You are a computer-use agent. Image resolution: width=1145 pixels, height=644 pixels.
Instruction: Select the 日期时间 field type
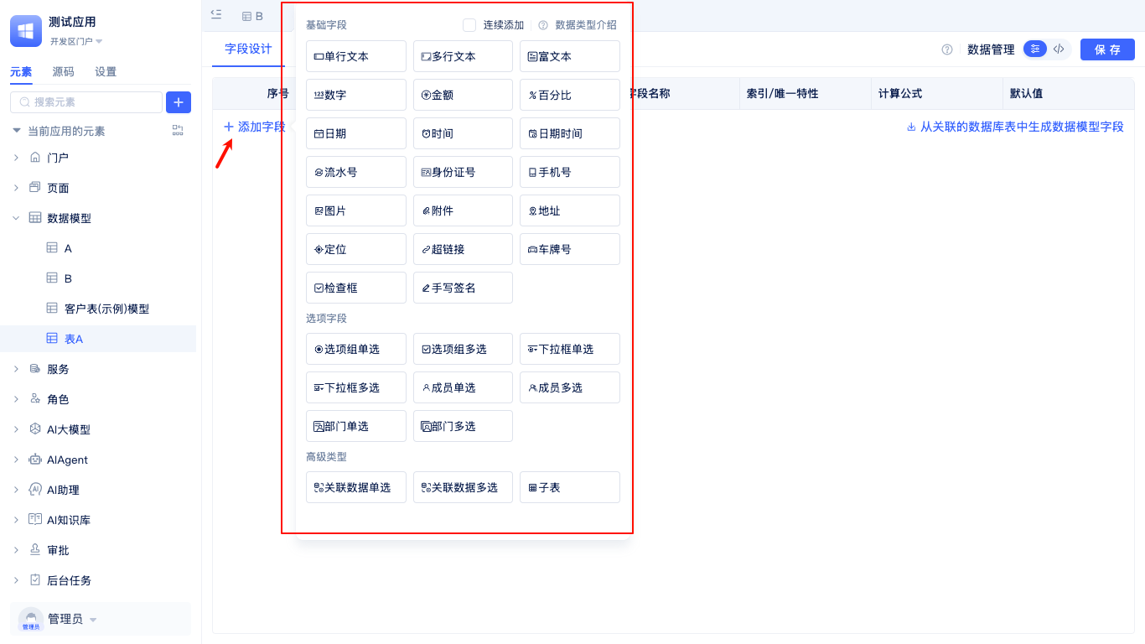click(x=570, y=133)
